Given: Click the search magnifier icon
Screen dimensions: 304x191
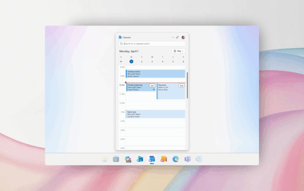Looking at the screenshot, I should pyautogui.click(x=121, y=44).
